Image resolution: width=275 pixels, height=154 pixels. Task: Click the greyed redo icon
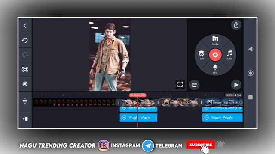pyautogui.click(x=25, y=55)
